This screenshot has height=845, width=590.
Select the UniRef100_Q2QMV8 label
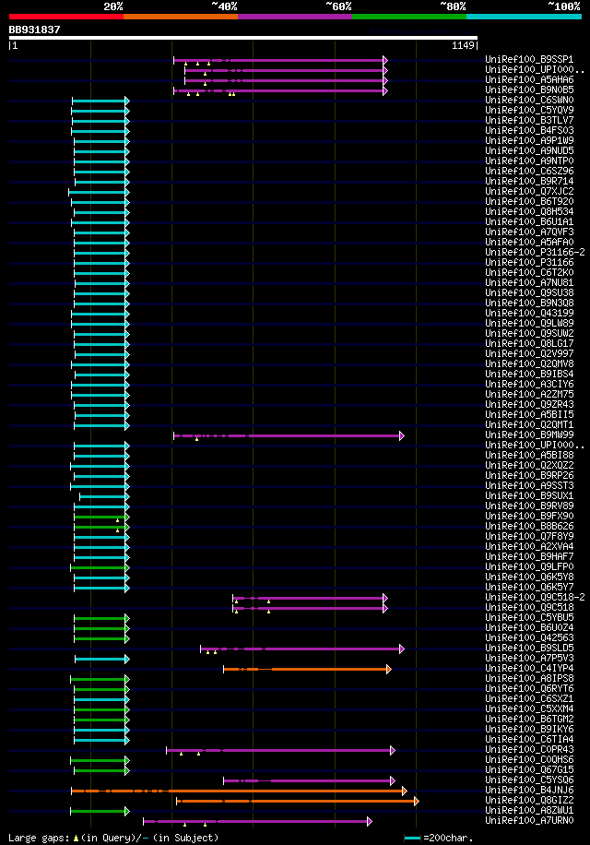pos(529,364)
